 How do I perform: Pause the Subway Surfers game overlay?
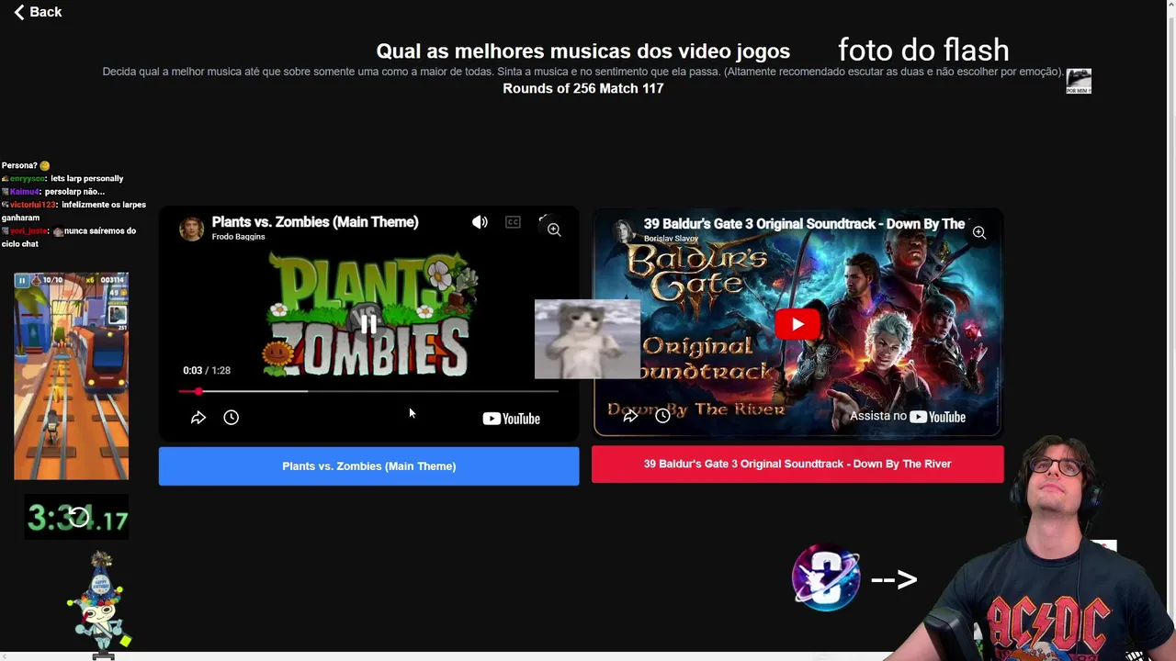click(x=22, y=281)
